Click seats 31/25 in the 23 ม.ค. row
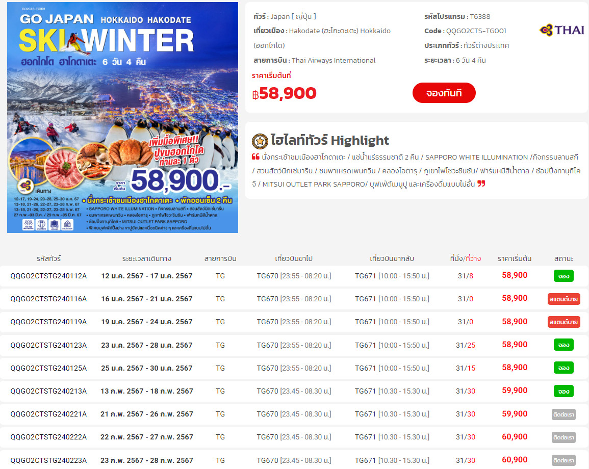This screenshot has height=469, width=589. tap(466, 345)
